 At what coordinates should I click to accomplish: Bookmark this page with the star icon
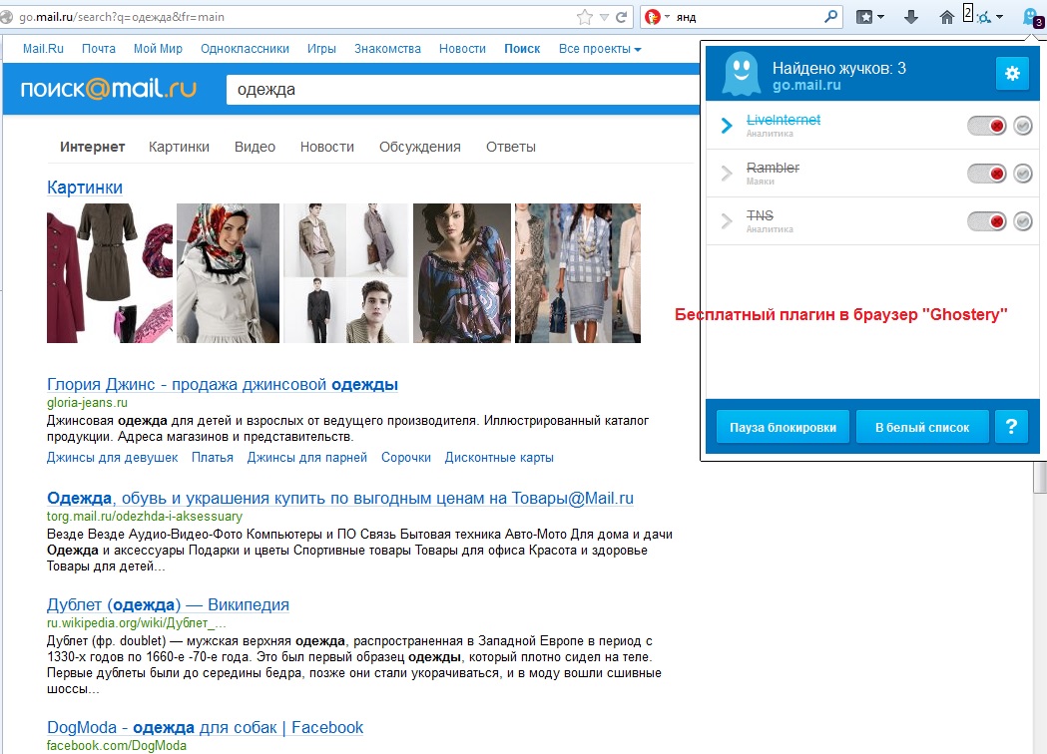click(x=584, y=17)
